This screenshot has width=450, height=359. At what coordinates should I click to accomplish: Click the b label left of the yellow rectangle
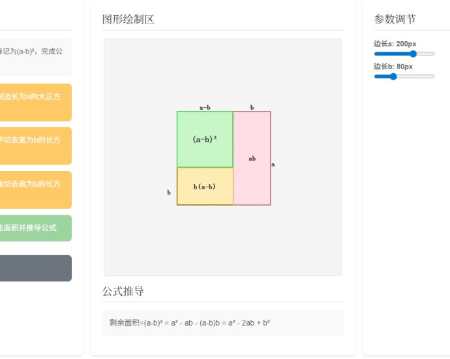tap(169, 193)
